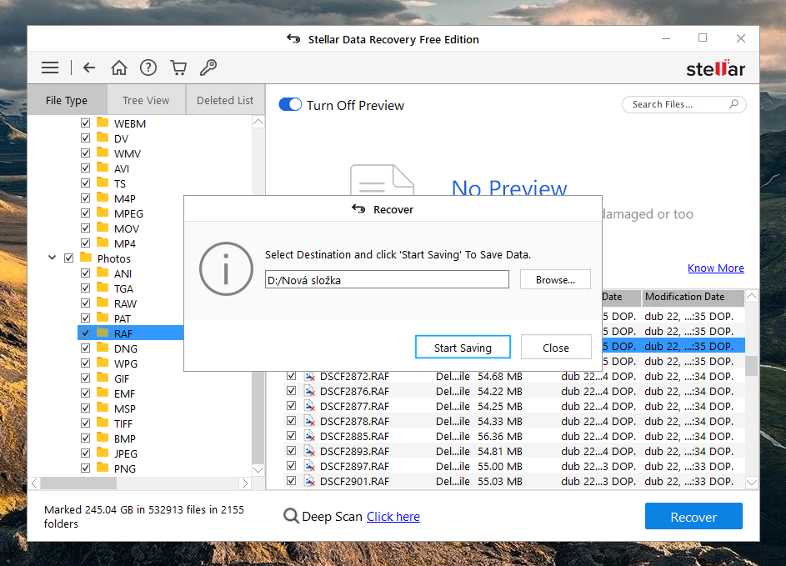Click the Deep Scan magnifier icon

[291, 516]
